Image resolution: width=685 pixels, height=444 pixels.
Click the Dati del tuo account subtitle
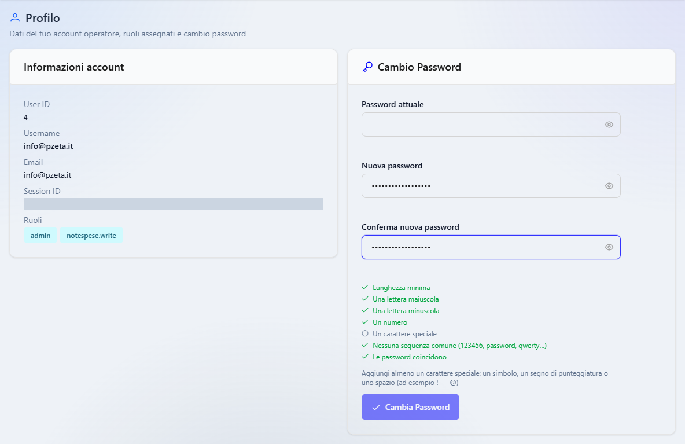click(127, 34)
